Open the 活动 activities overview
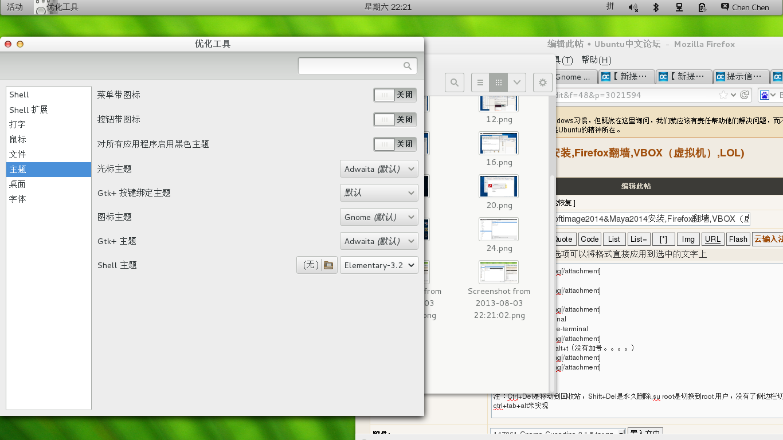The image size is (783, 440). 15,7
